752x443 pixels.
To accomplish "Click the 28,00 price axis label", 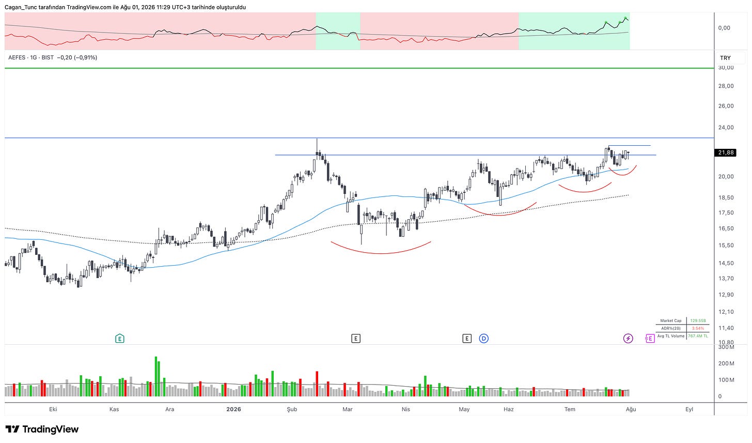I will click(x=726, y=86).
